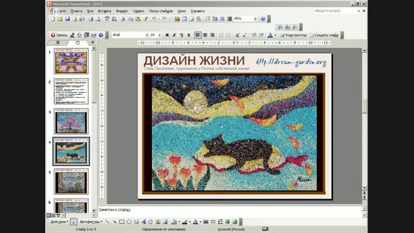Toggle Underline formatting (Ч)
414x233 pixels.
(x=182, y=35)
